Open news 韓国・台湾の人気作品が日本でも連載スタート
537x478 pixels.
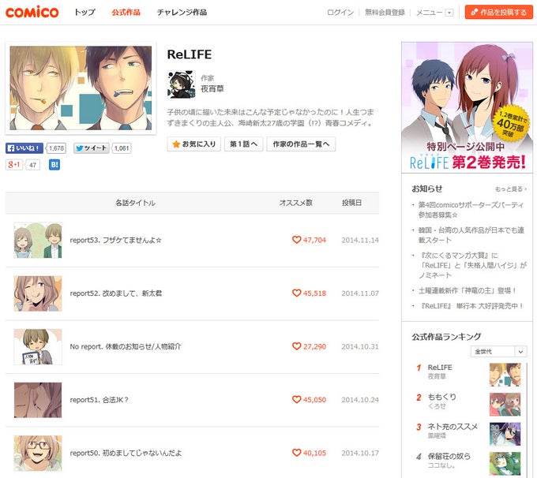(x=471, y=235)
